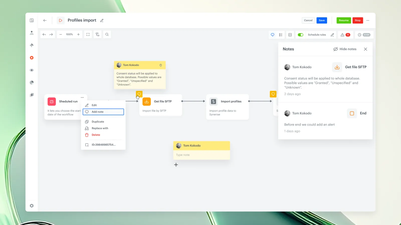Image resolution: width=401 pixels, height=225 pixels.
Task: Open the clock history indicator
Action: (x=364, y=35)
